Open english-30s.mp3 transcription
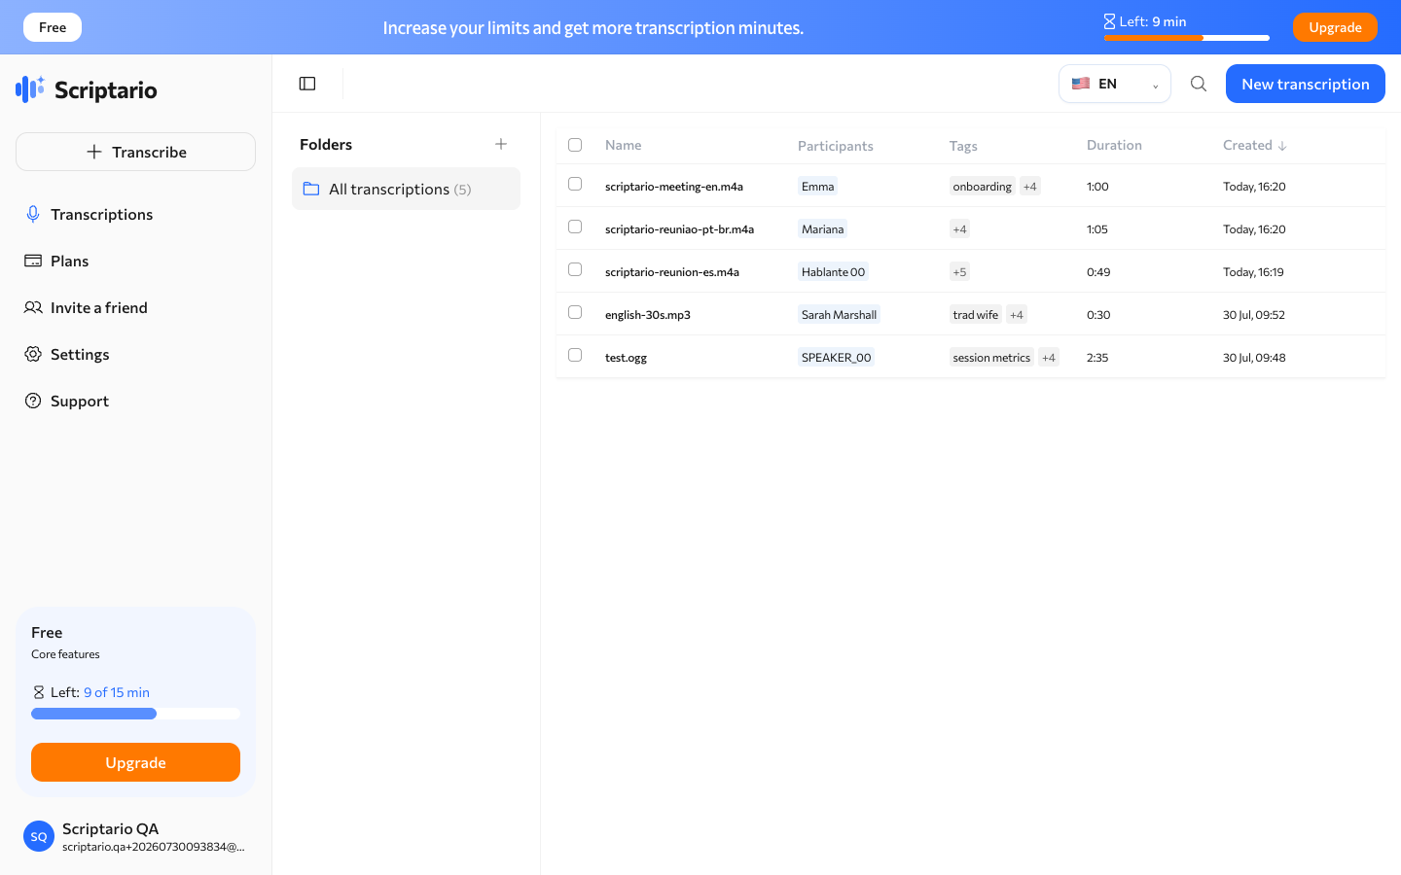 (648, 315)
